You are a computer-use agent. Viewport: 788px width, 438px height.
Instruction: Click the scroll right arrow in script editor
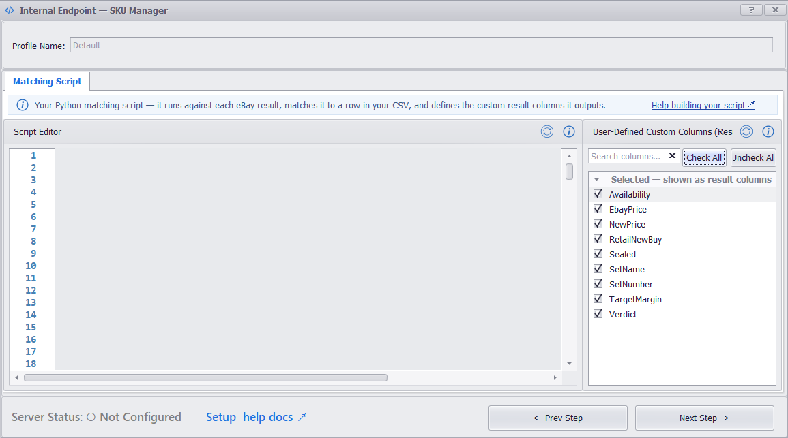[555, 378]
